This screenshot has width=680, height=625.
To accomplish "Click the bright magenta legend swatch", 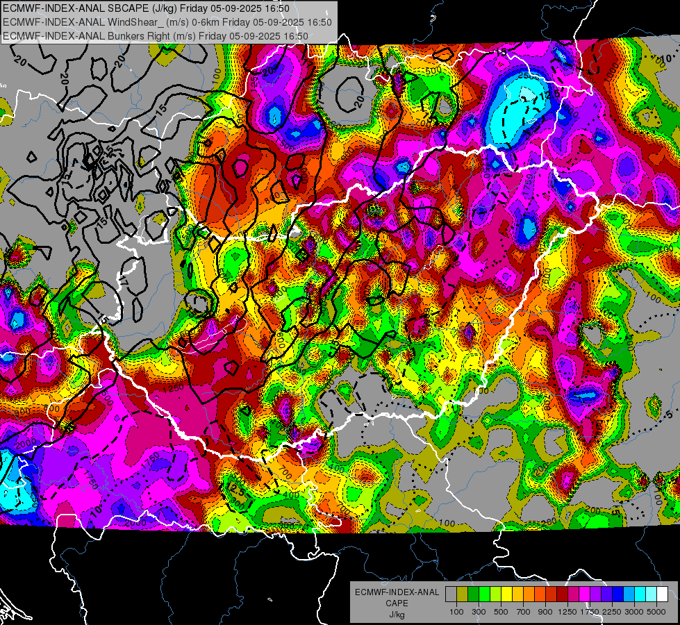I will [x=585, y=594].
